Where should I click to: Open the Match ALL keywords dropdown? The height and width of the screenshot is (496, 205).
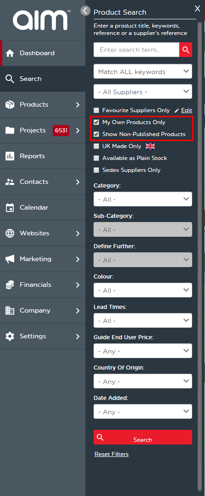(x=143, y=72)
